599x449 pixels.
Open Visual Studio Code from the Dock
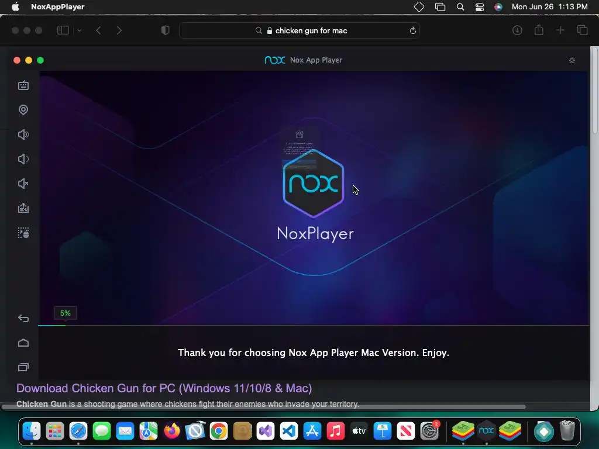[289, 431]
